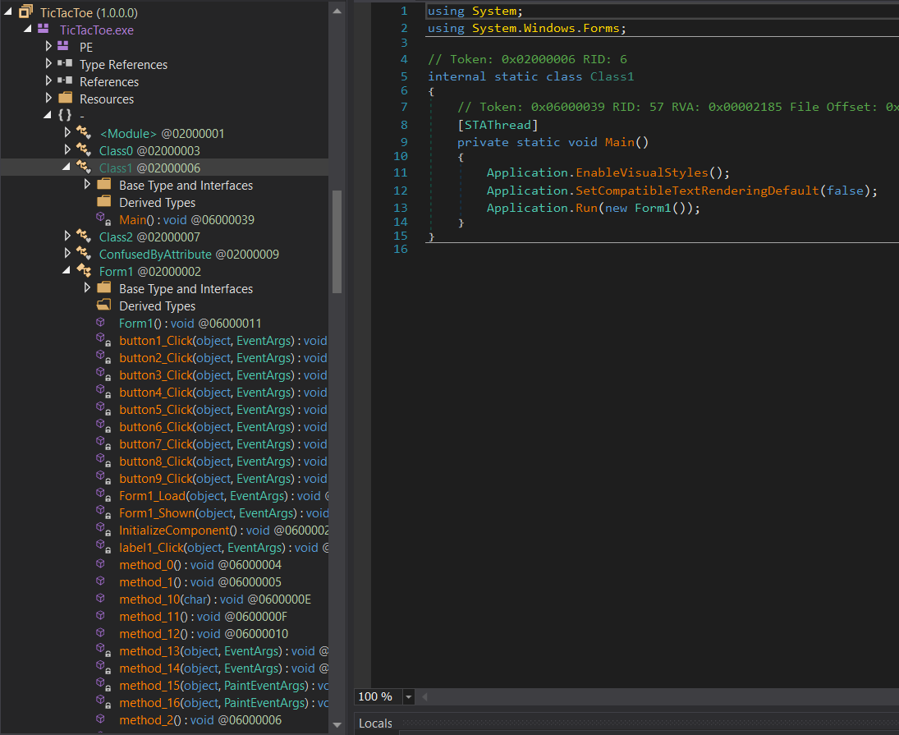Select the Locals panel tab
The image size is (899, 735).
pyautogui.click(x=375, y=724)
